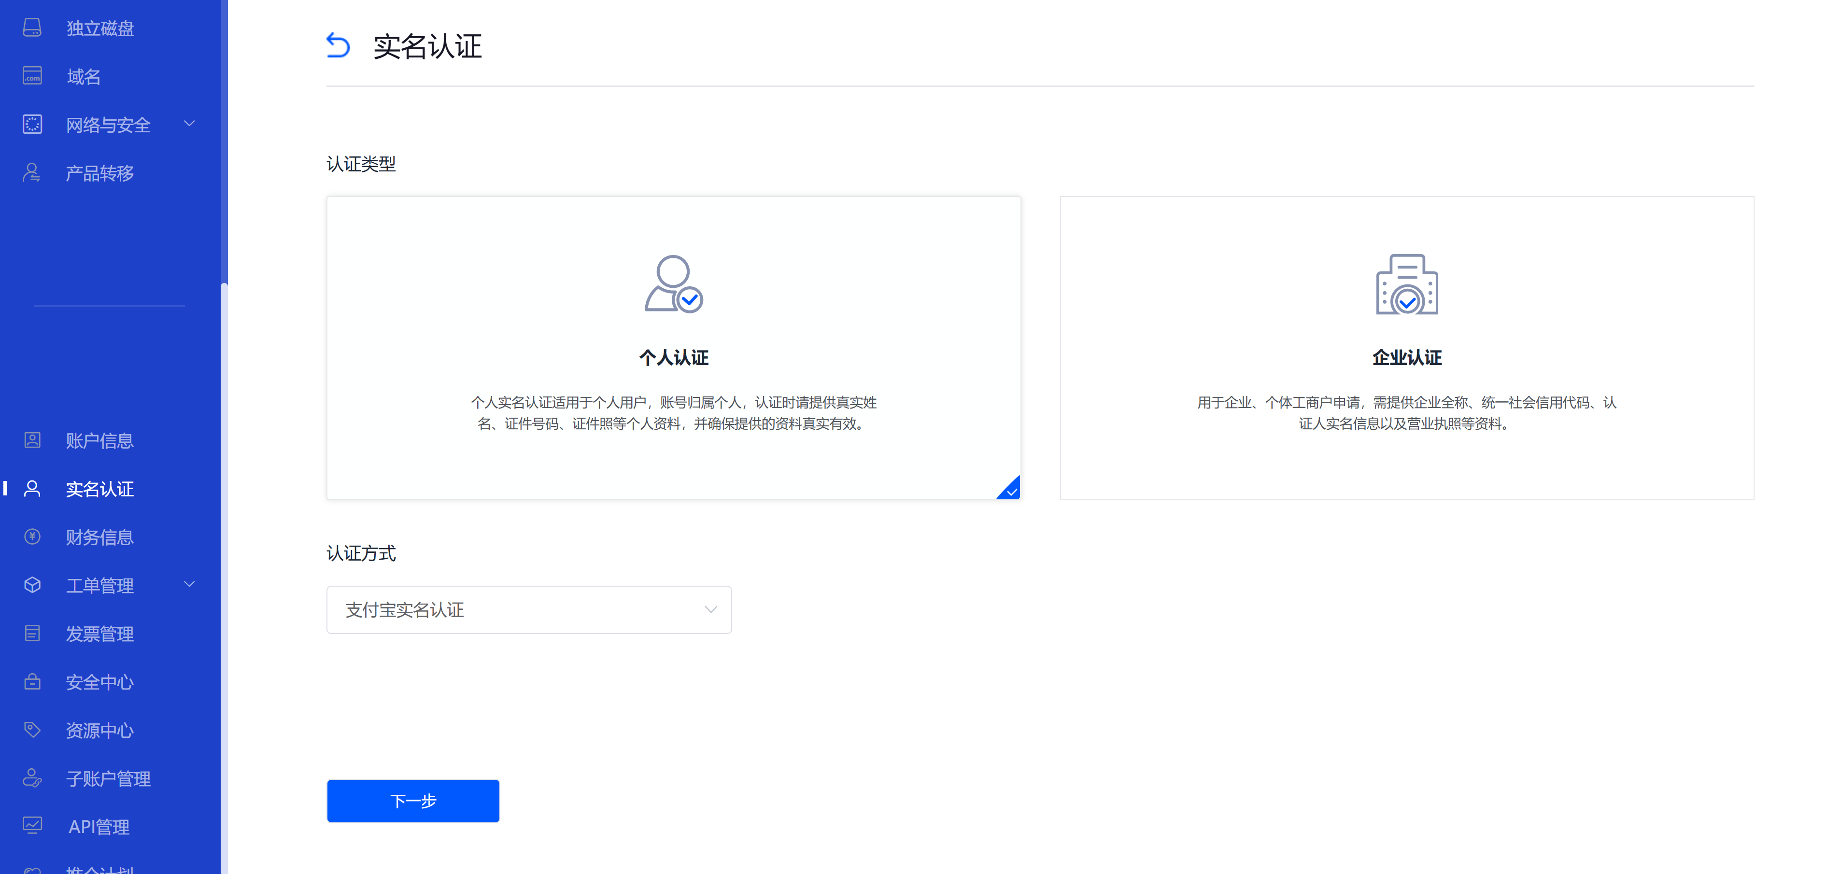Click the 工单管理 cube icon in sidebar
Screen dimensions: 1841x874
pyautogui.click(x=32, y=585)
